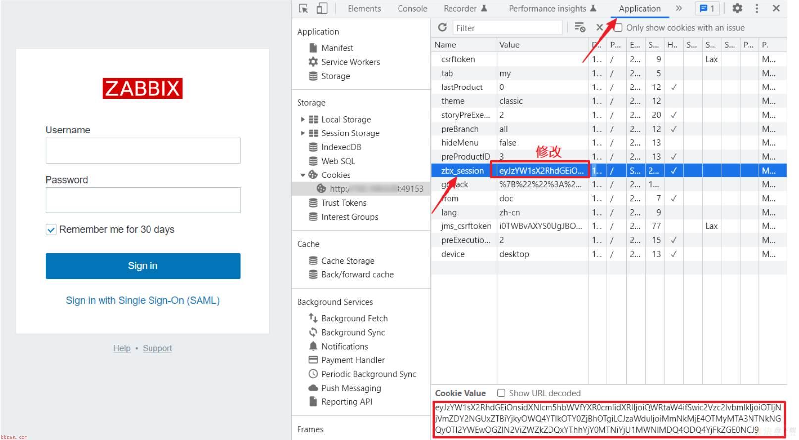
Task: Enable Only show cookies with an issue
Action: tap(618, 28)
